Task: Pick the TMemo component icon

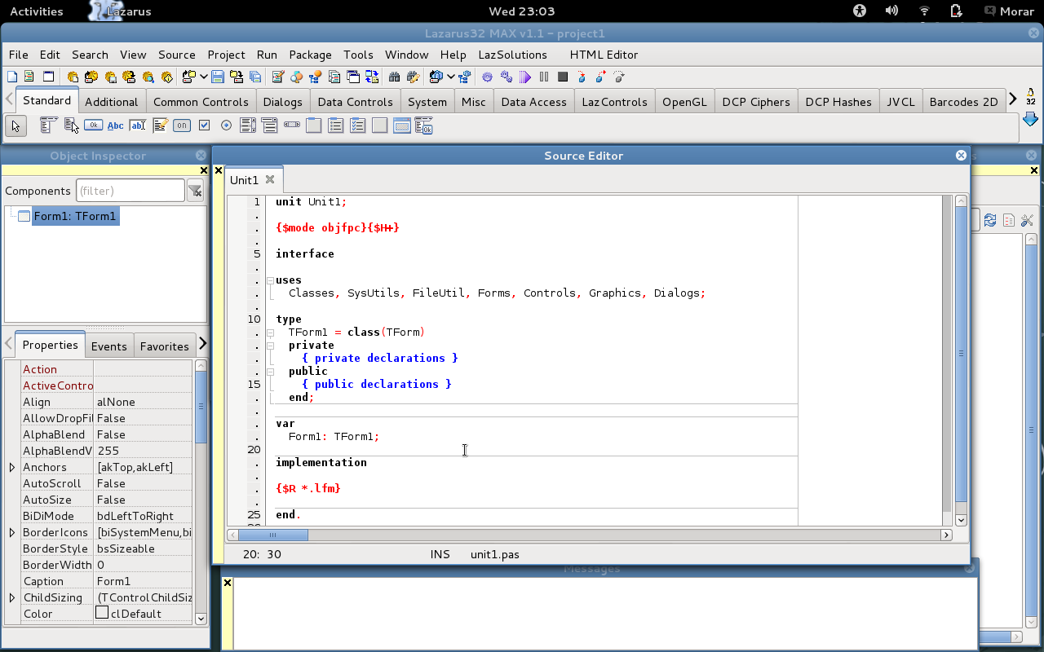Action: [160, 125]
